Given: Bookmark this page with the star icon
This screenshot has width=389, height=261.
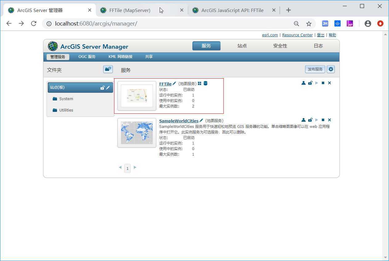Looking at the screenshot, I should point(309,23).
